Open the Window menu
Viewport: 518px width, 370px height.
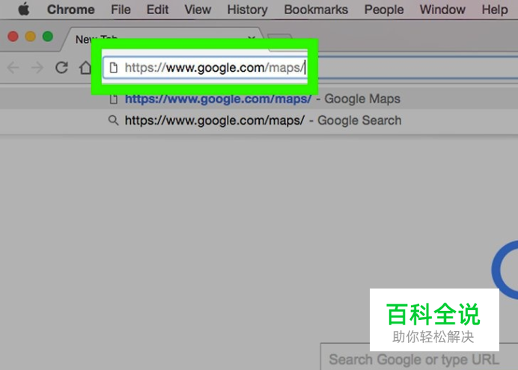[442, 10]
